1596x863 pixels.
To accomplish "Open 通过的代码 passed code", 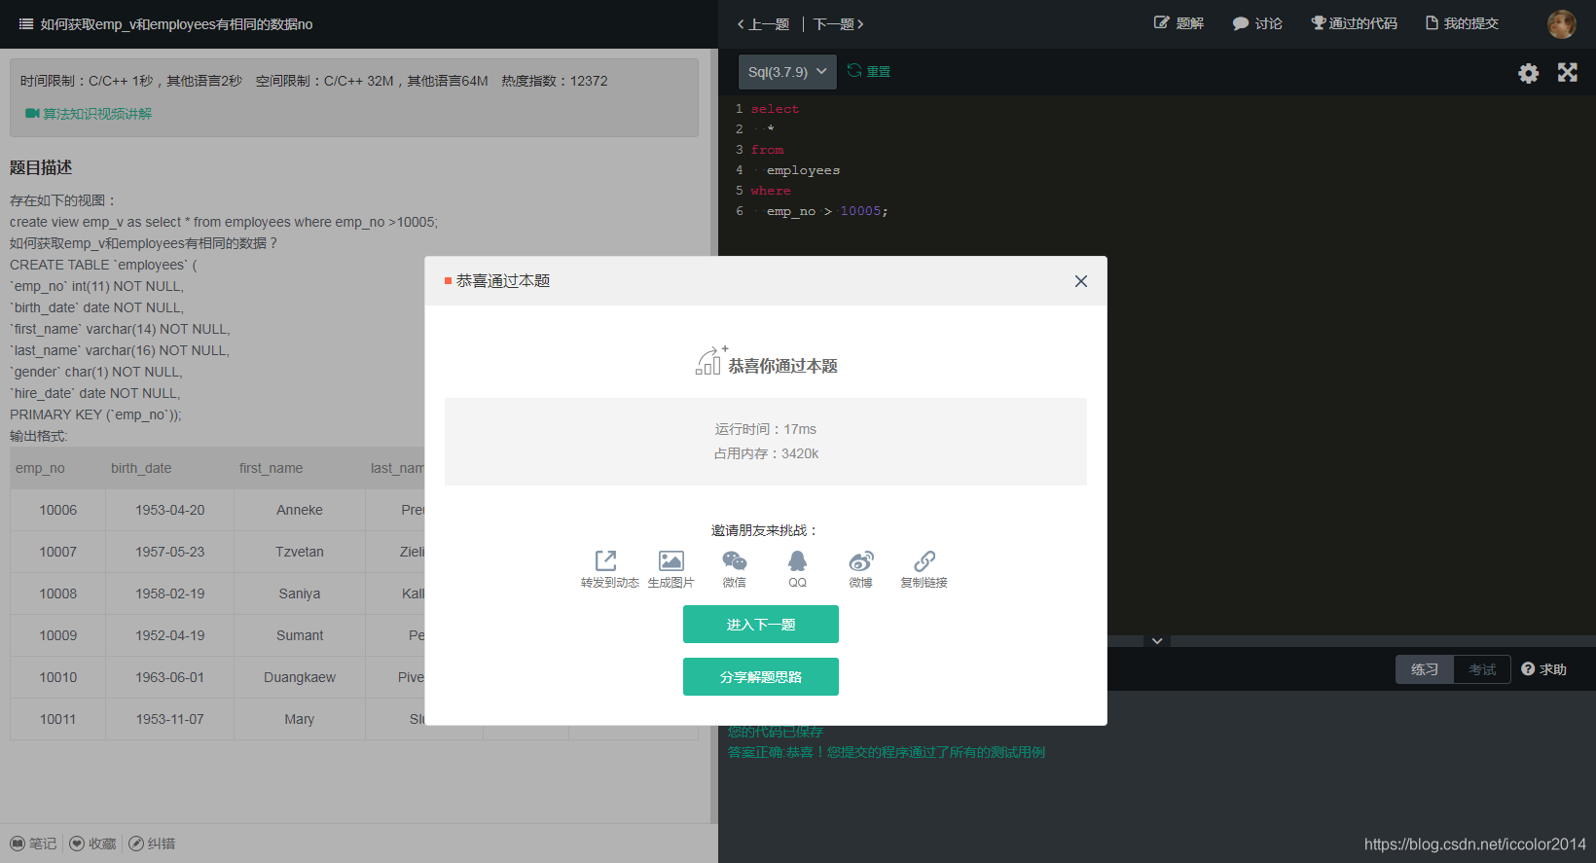I will [1354, 23].
